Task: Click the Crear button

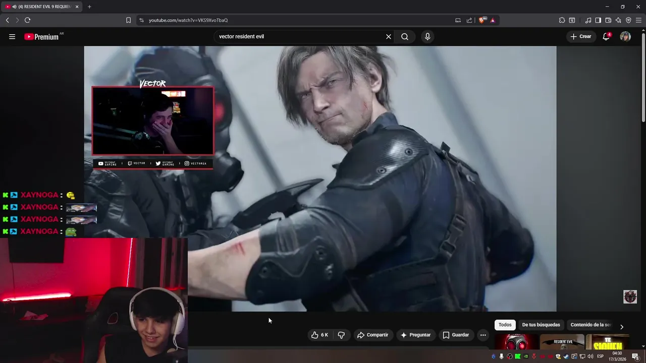Action: pos(580,36)
